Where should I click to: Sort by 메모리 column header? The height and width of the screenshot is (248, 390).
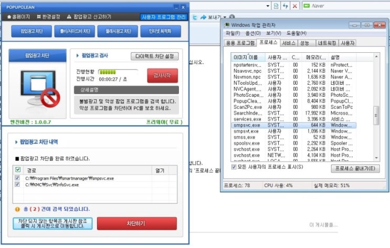(315, 57)
